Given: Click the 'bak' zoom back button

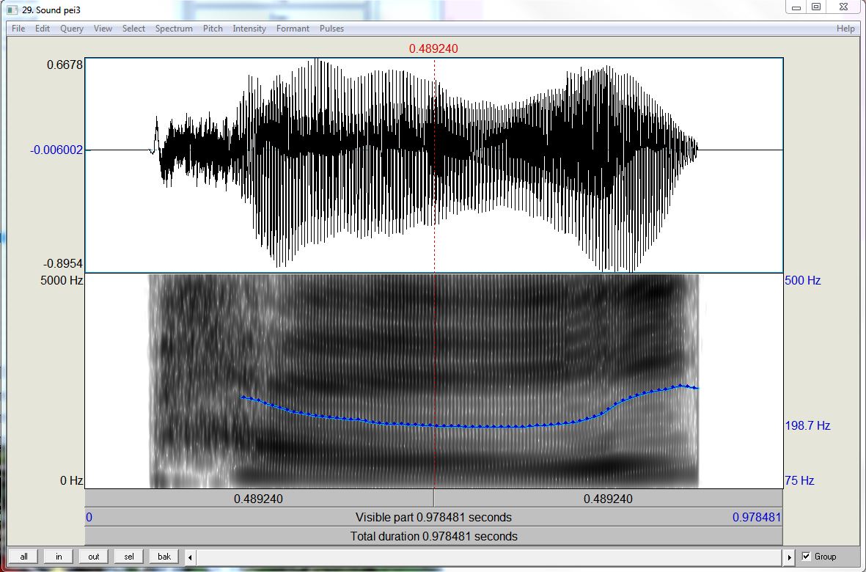Looking at the screenshot, I should click(x=164, y=557).
